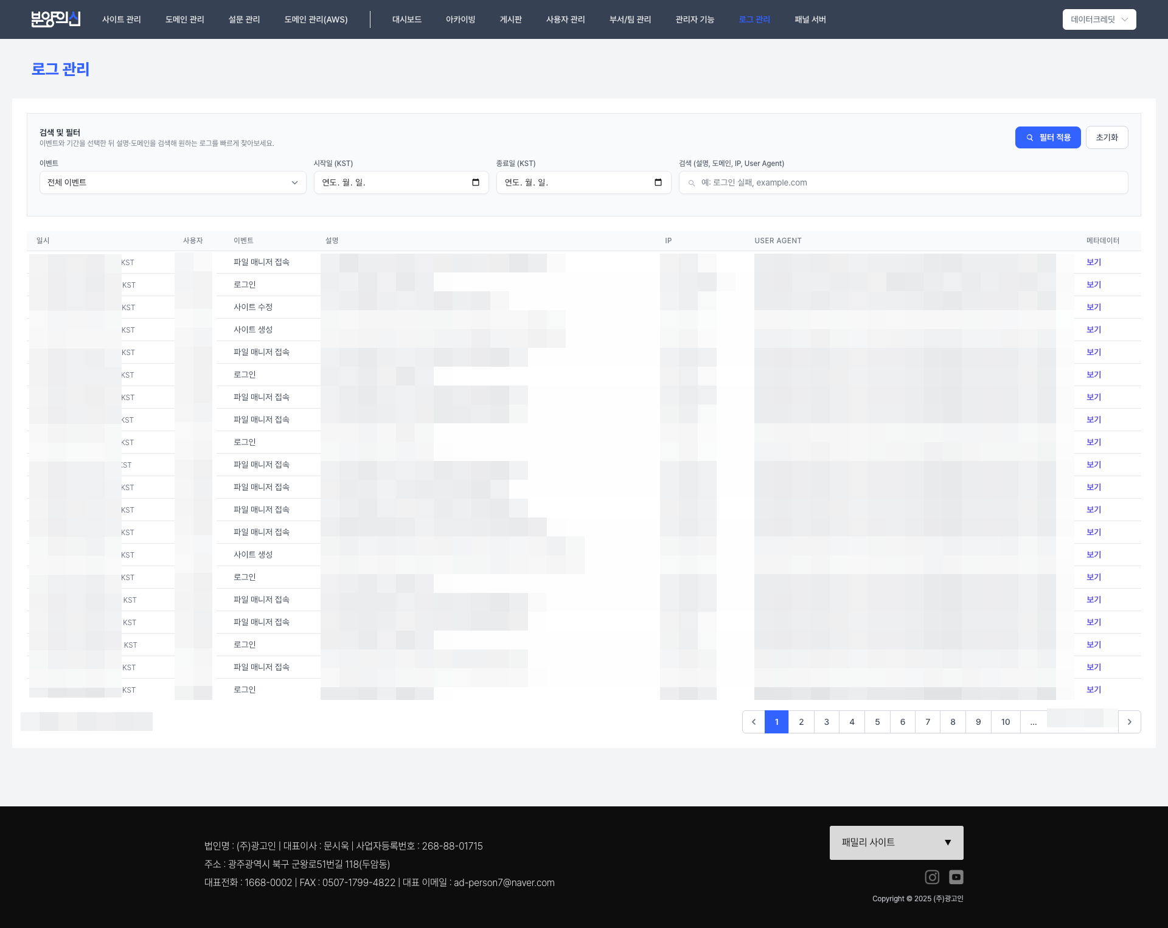
Task: Open the 사용자 관리 menu
Action: pyautogui.click(x=565, y=19)
